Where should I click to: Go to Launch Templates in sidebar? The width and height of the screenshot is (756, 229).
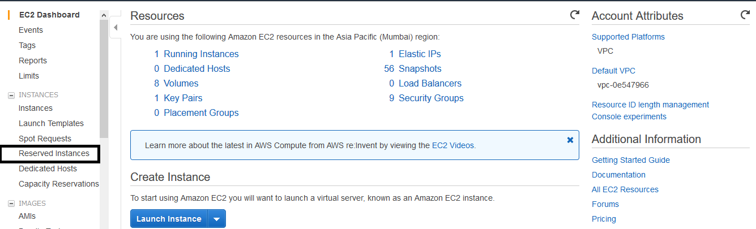51,123
